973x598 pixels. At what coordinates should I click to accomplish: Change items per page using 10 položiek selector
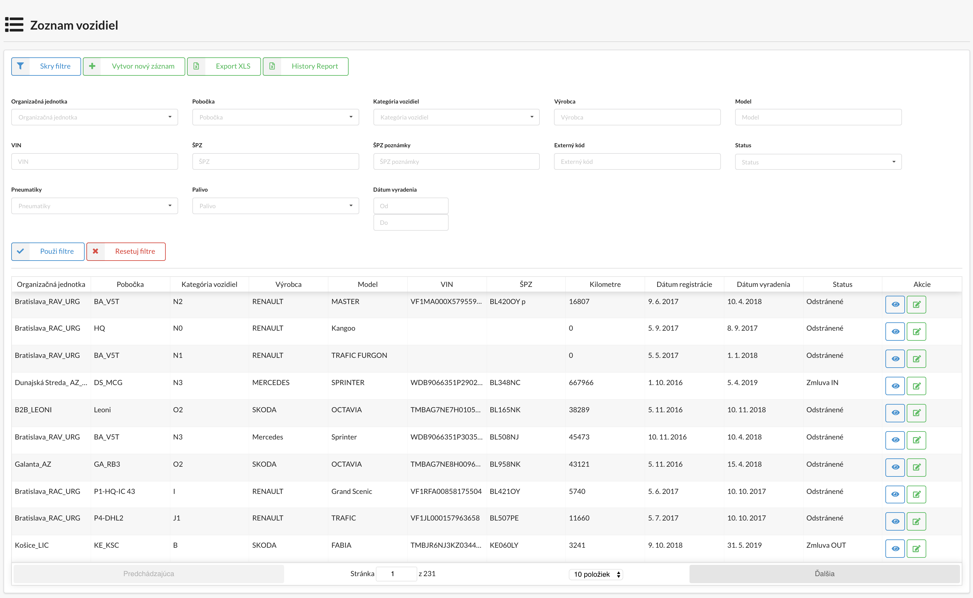click(x=595, y=574)
